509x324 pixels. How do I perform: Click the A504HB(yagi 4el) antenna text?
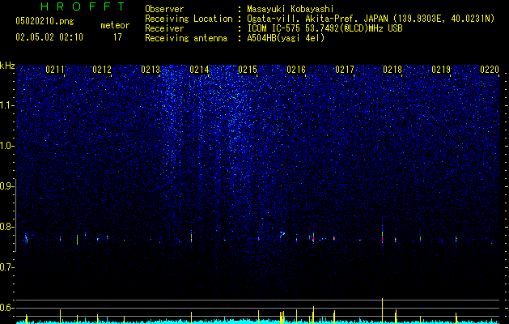pos(286,38)
